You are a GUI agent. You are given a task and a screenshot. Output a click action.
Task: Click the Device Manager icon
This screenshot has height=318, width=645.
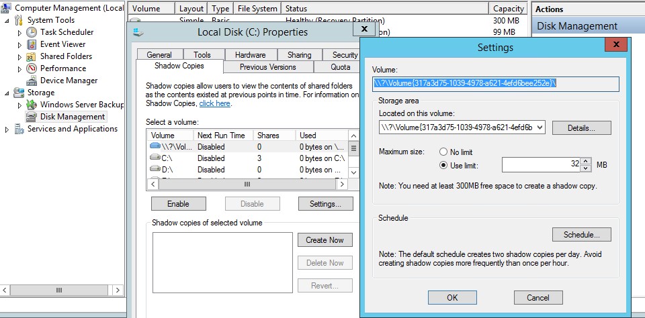pos(32,81)
